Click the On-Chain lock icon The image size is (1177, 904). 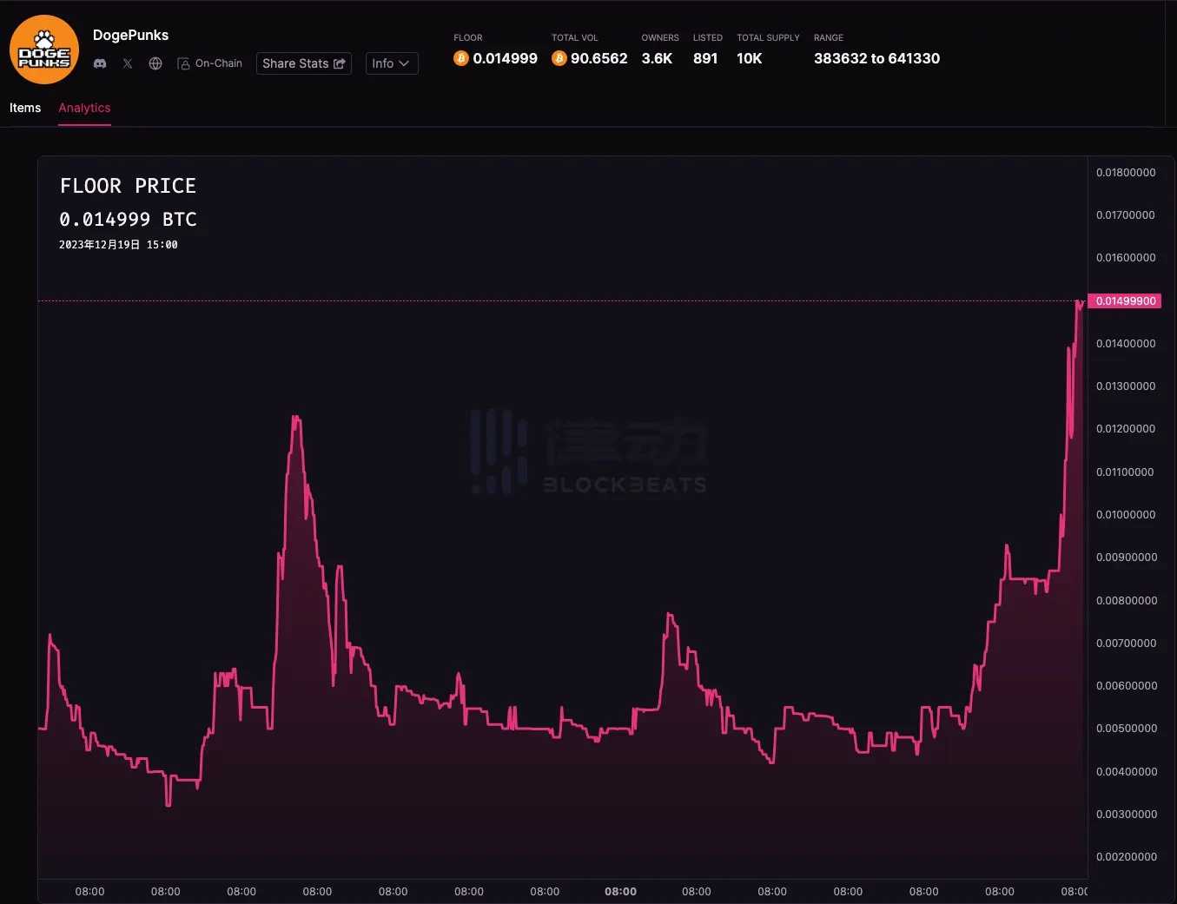(183, 63)
